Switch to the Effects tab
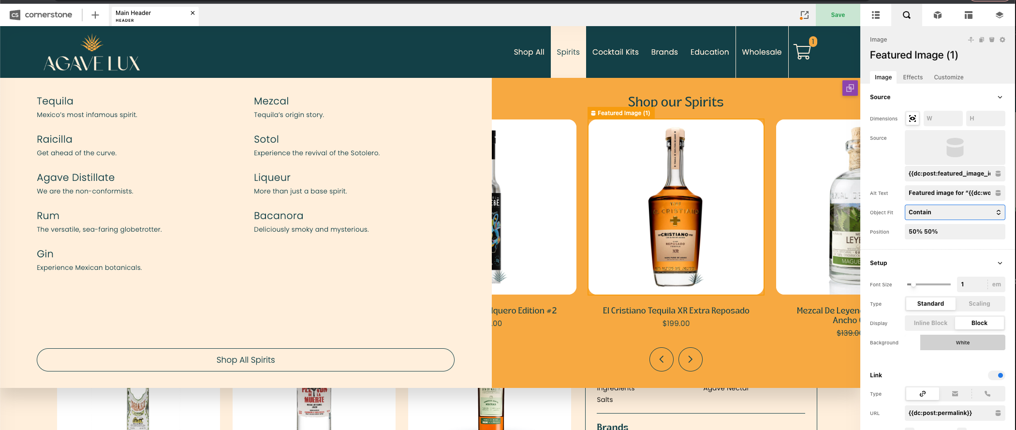This screenshot has height=430, width=1016. (913, 77)
